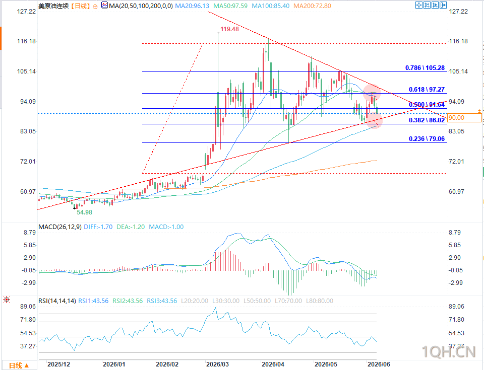Click the RSI2:43.56 value

(128, 301)
